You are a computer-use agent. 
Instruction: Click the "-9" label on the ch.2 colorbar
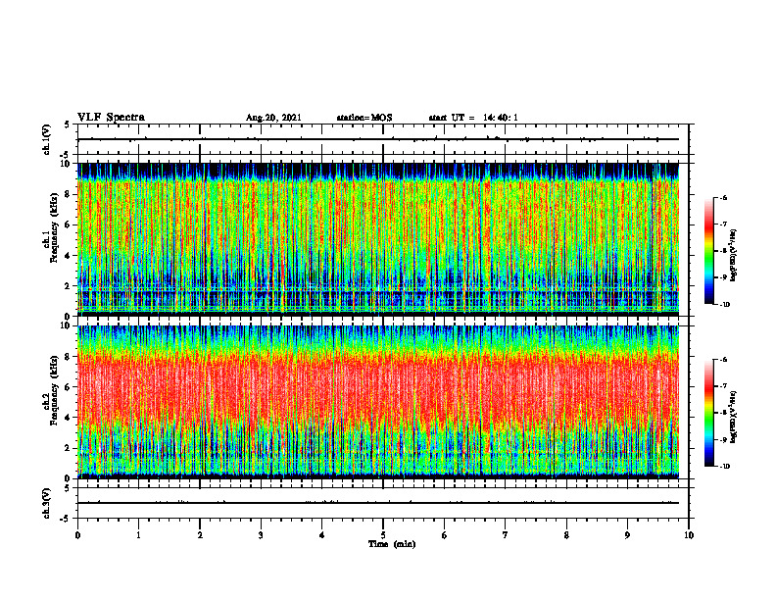[723, 439]
